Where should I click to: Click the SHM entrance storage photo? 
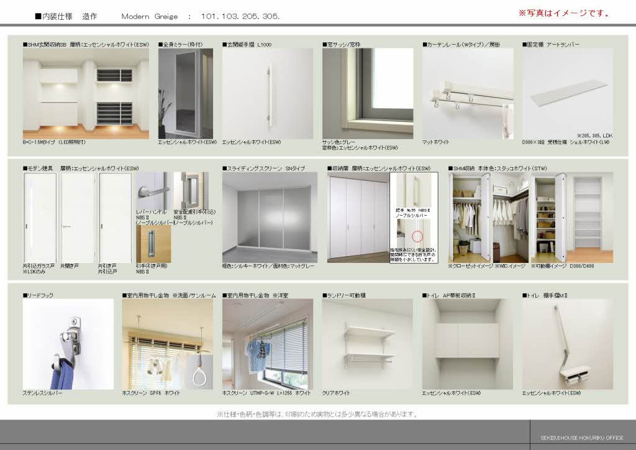86,93
